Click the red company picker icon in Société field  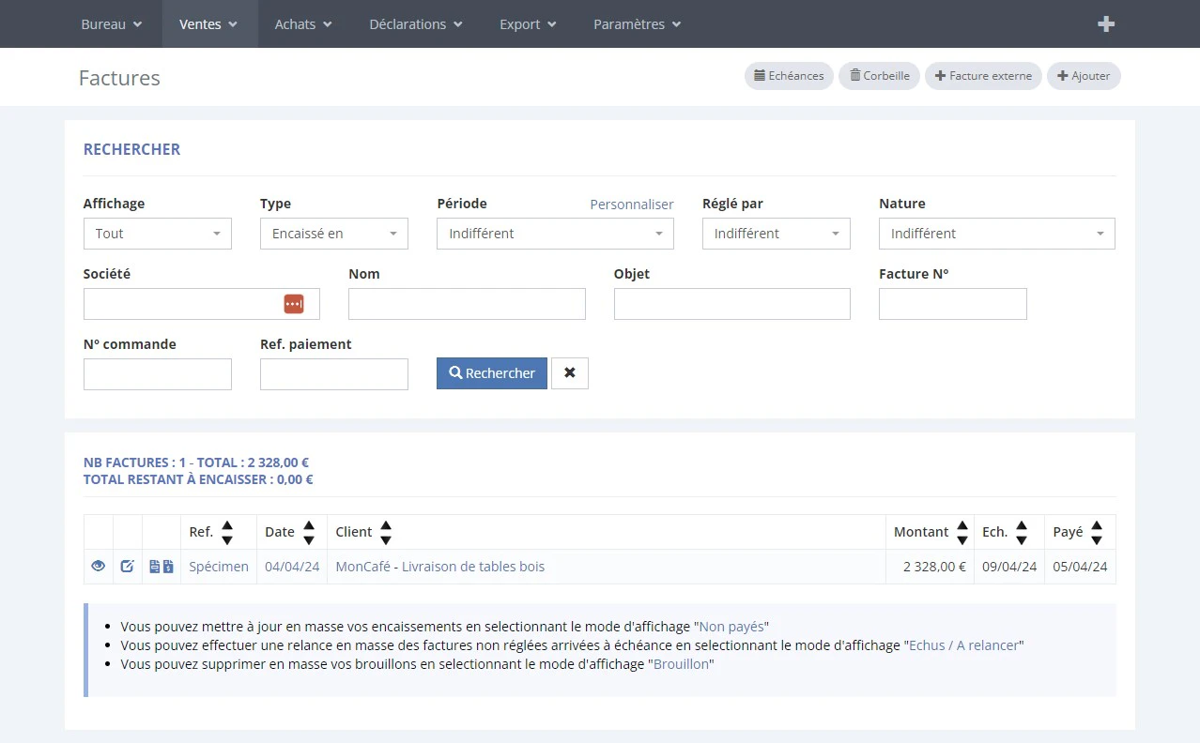(x=294, y=304)
